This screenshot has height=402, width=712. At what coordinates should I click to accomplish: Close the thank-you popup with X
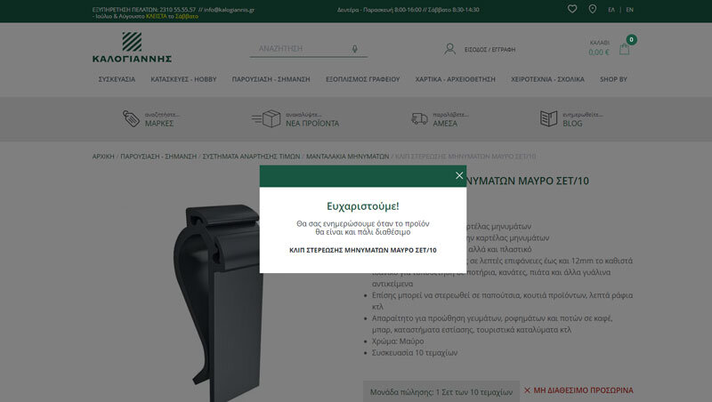coord(459,176)
